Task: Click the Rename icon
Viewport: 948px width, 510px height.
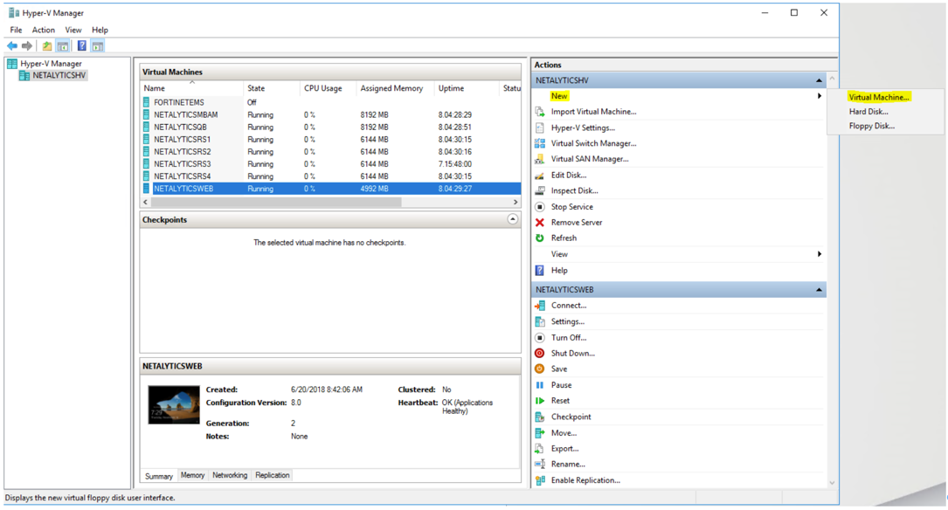Action: pyautogui.click(x=540, y=464)
